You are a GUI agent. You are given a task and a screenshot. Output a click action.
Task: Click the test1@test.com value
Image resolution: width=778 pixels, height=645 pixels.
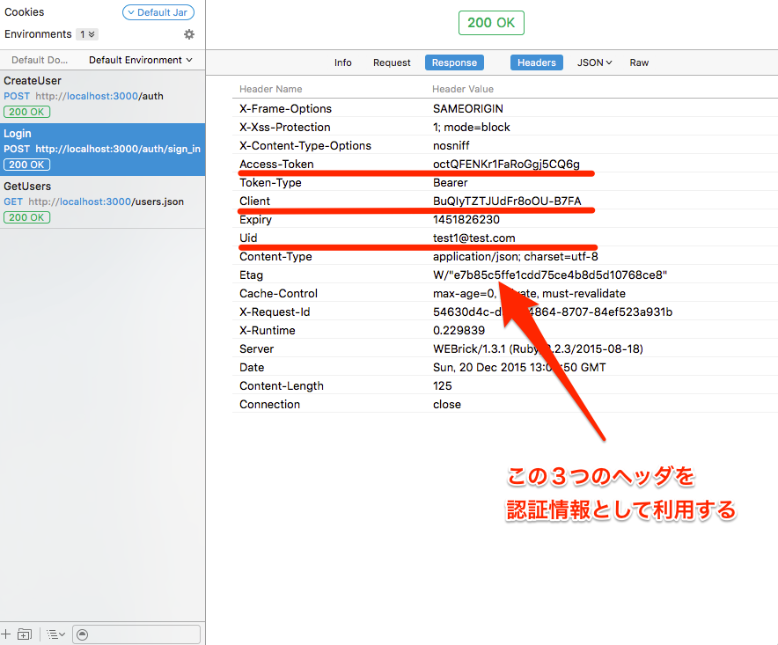(473, 238)
